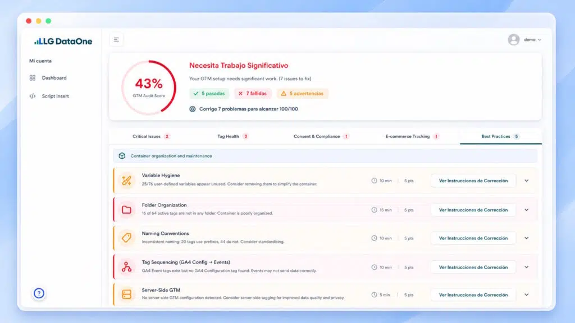Click the demo user avatar
575x323 pixels.
click(x=513, y=40)
